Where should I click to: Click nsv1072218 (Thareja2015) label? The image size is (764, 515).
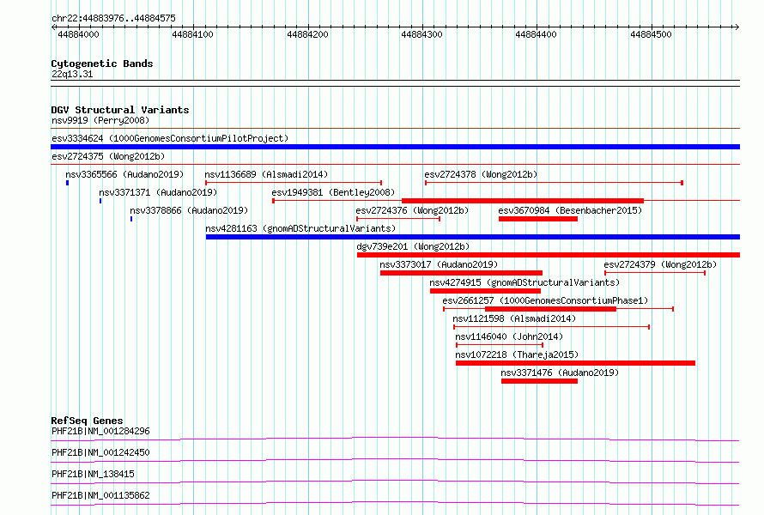coord(517,354)
